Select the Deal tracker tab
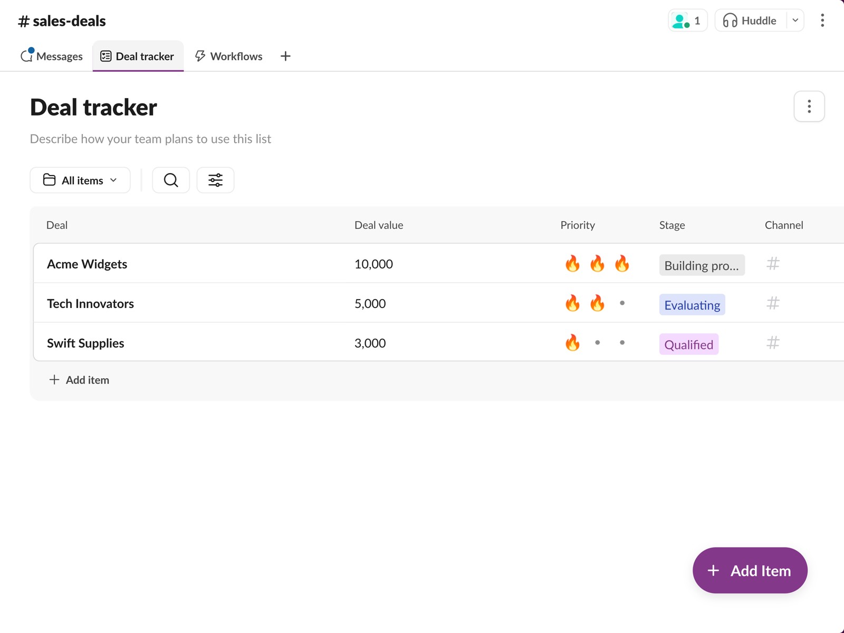The height and width of the screenshot is (633, 844). tap(138, 56)
